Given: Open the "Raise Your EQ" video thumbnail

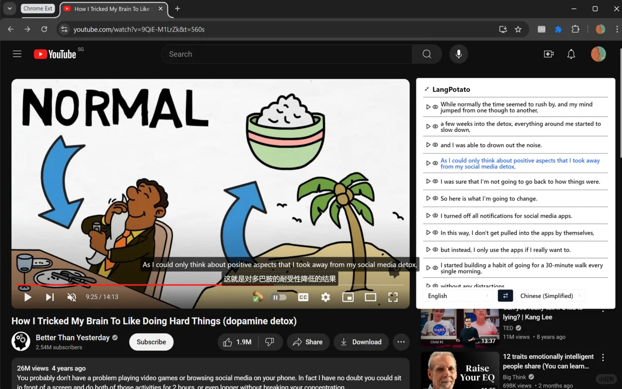Looking at the screenshot, I should [x=460, y=371].
